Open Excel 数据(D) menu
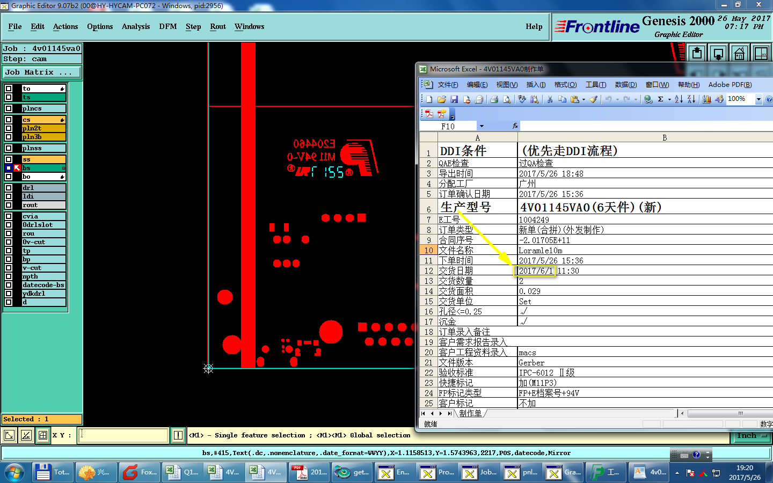The image size is (773, 483). click(625, 85)
